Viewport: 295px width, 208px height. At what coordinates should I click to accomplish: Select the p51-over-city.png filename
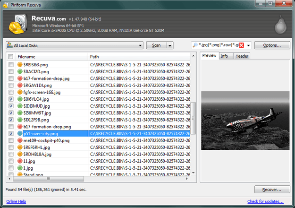coord(41,134)
